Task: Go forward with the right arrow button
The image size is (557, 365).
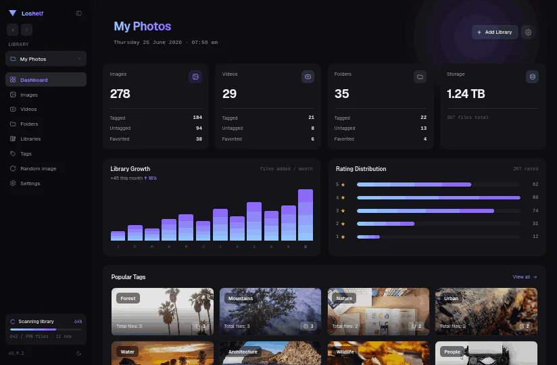Action: coord(26,30)
